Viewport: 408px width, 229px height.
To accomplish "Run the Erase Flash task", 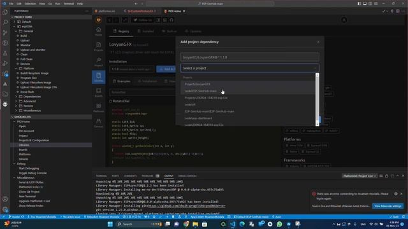I will 27,92.
